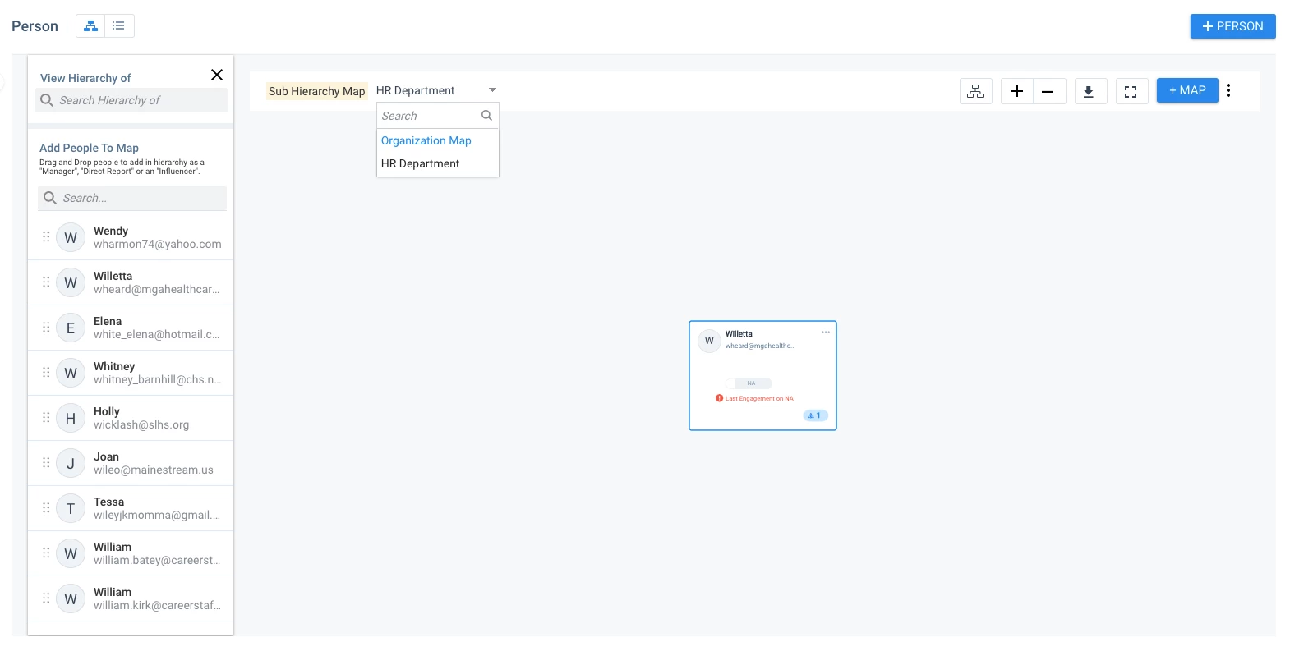Click Wendy's avatar in the people list

71,237
